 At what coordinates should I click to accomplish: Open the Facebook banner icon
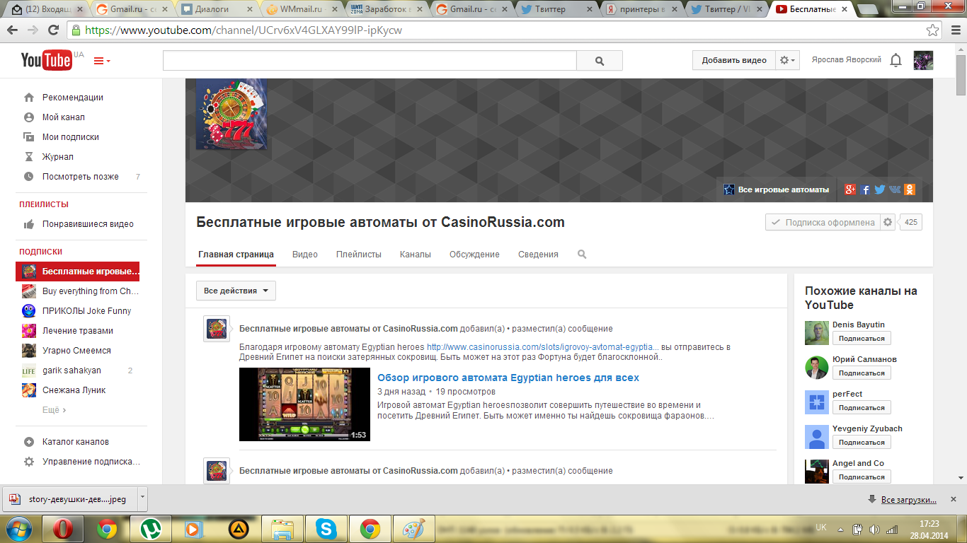(x=865, y=189)
